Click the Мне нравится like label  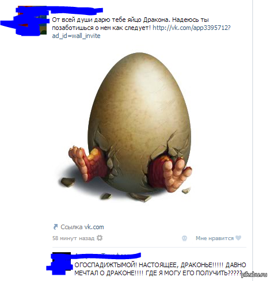pyautogui.click(x=215, y=238)
